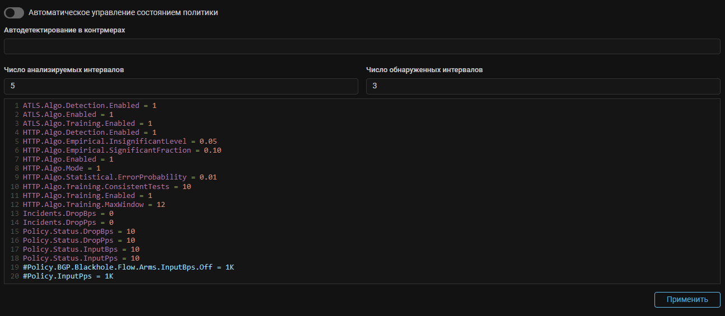Focus the Число обнаруженных интервалов field
The height and width of the screenshot is (316, 725).
point(542,86)
